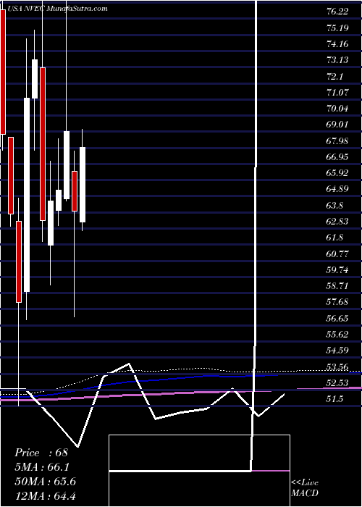The image size is (362, 507).
Task: Click the 61.8 price axis label
Action: (x=335, y=238)
